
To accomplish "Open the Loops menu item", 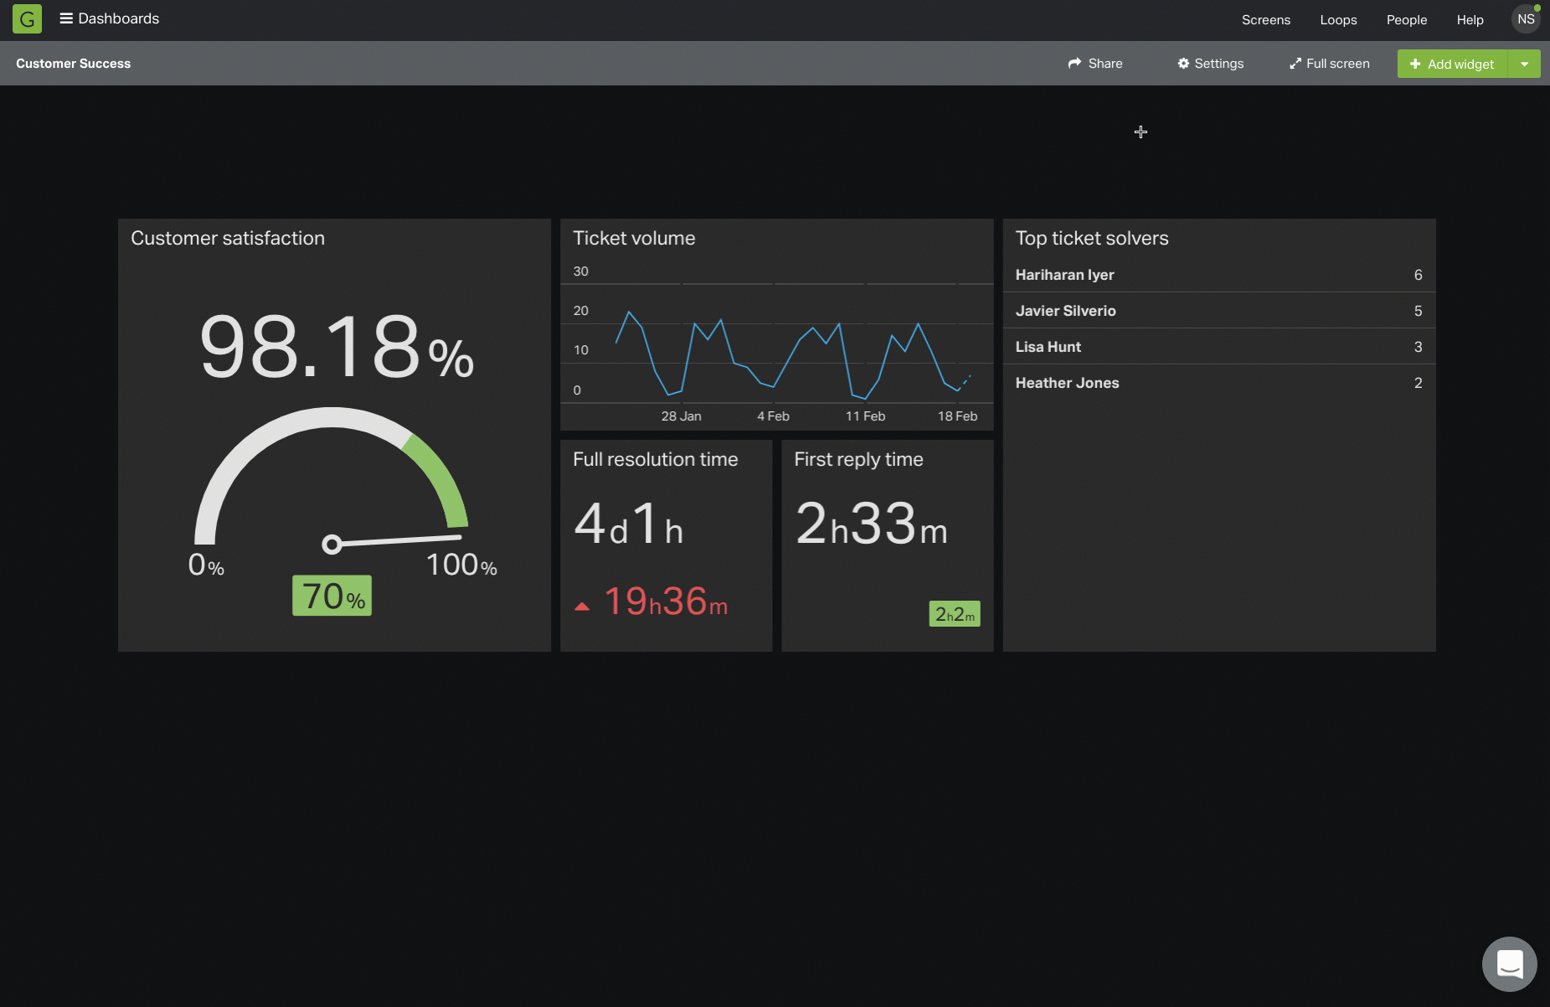I will click(x=1338, y=20).
